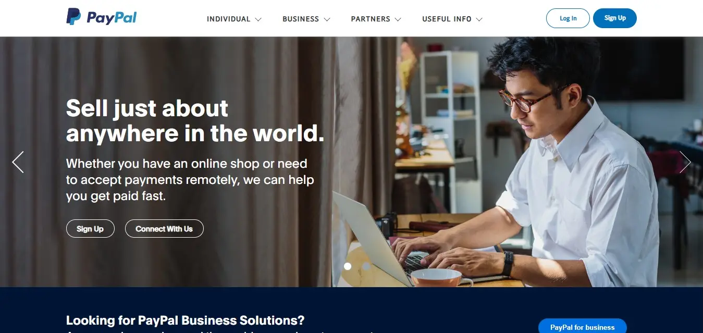Click the PayPal logo in the header

point(102,17)
